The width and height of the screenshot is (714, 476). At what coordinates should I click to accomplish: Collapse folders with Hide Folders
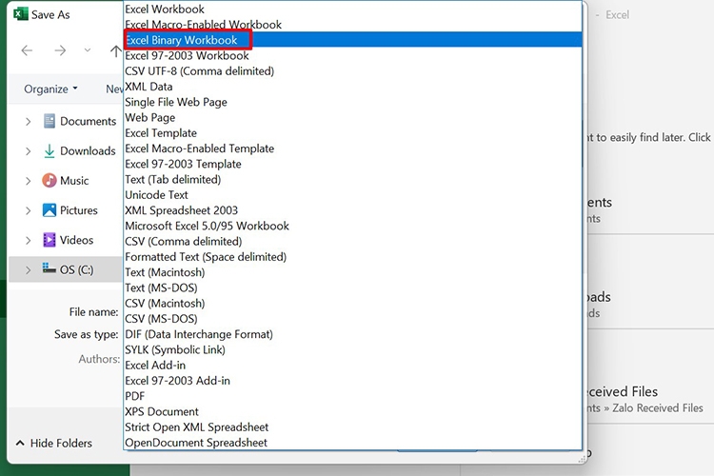click(x=53, y=443)
